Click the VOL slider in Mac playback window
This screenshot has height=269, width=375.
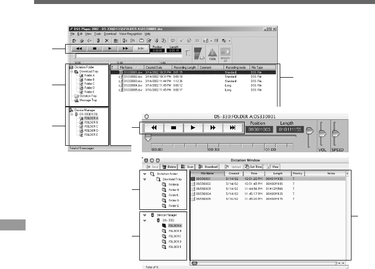[322, 133]
